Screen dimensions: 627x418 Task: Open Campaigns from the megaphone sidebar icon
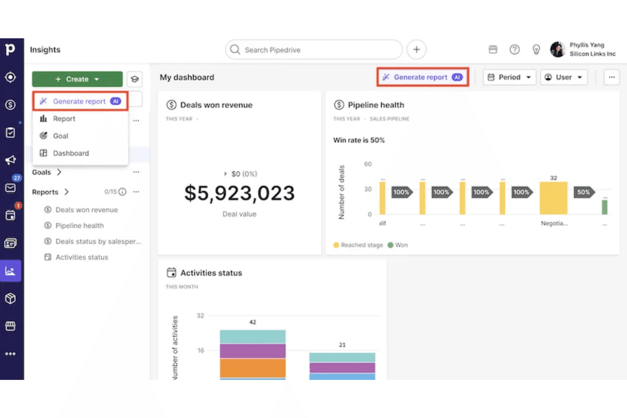[x=10, y=160]
